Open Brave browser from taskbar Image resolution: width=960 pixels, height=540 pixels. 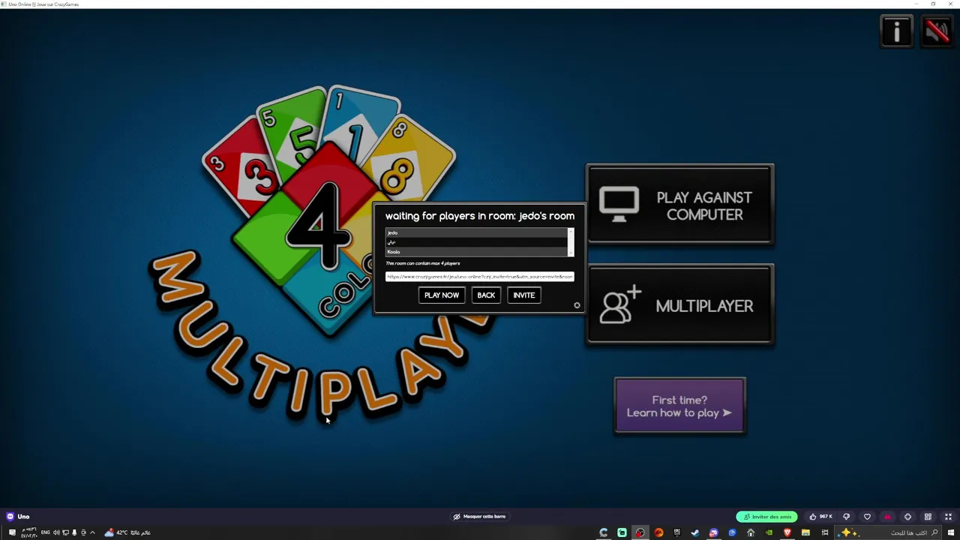(x=787, y=532)
